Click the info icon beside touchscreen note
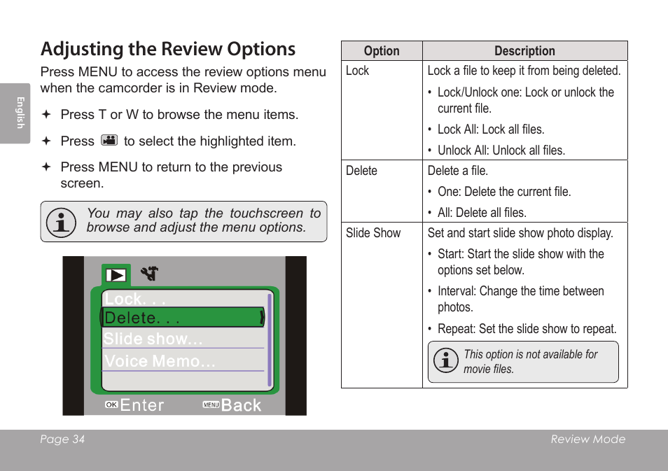Screen dimensions: 668x471 [x=61, y=223]
